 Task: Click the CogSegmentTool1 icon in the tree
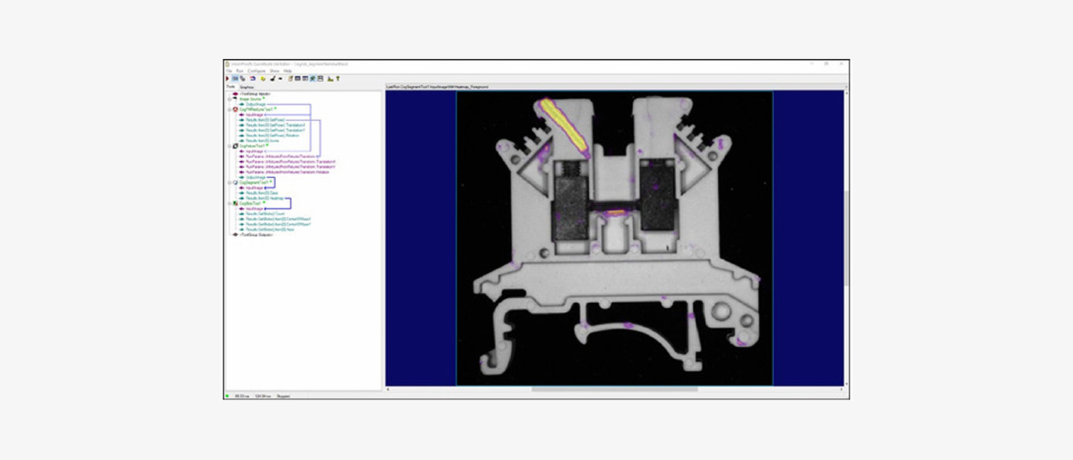tap(235, 182)
